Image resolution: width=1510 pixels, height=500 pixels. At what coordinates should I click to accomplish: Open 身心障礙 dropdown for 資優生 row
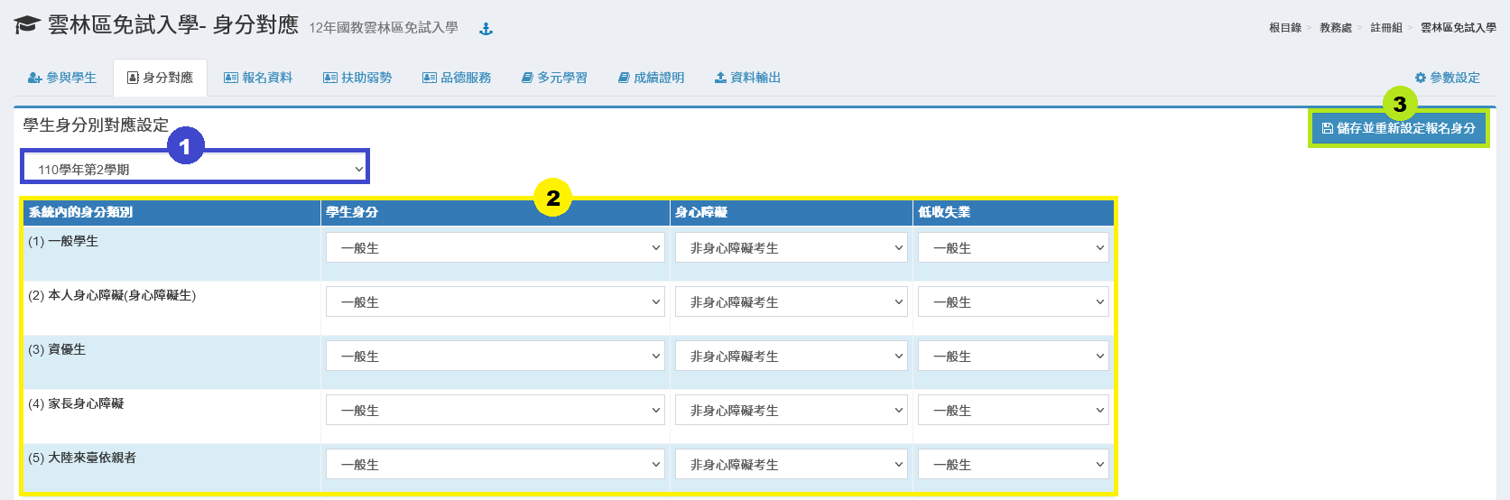pyautogui.click(x=790, y=356)
